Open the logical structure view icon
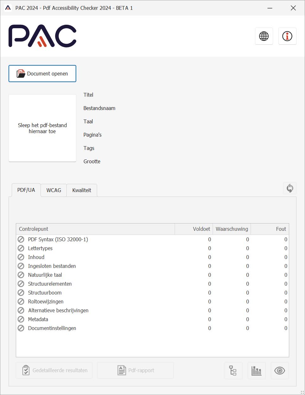This screenshot has height=395, width=305. (x=233, y=370)
